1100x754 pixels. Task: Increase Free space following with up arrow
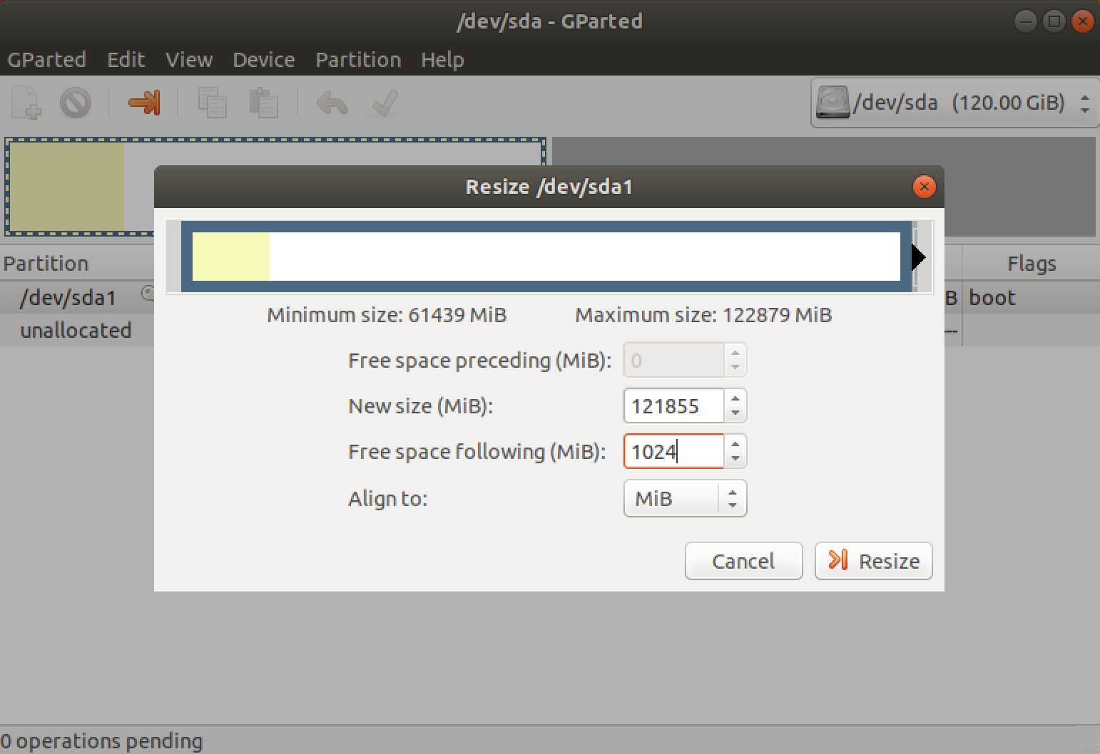tap(735, 445)
